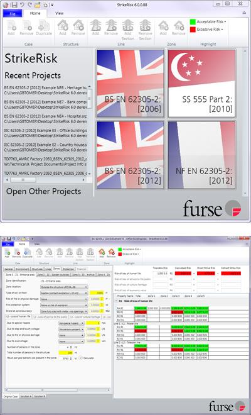Viewport: 251px width, 415px height.
Task: Open the File menu in upper window
Action: (x=13, y=13)
